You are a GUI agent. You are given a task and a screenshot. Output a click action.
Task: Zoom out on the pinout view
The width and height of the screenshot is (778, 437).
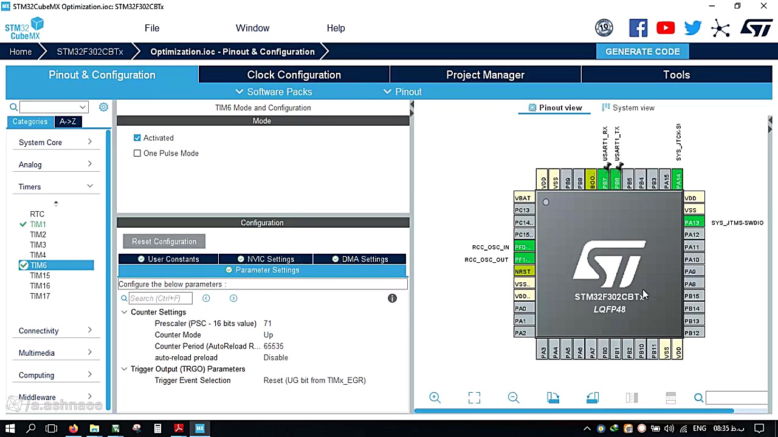(x=514, y=398)
